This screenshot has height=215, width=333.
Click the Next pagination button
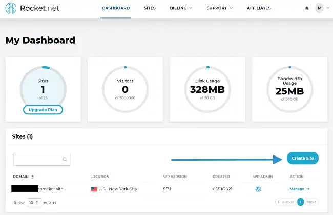click(x=311, y=202)
